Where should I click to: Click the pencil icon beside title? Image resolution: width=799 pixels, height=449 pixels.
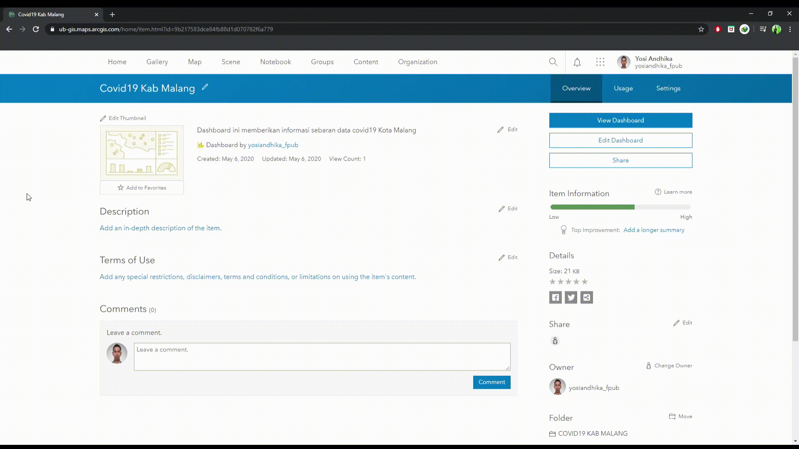(x=205, y=87)
